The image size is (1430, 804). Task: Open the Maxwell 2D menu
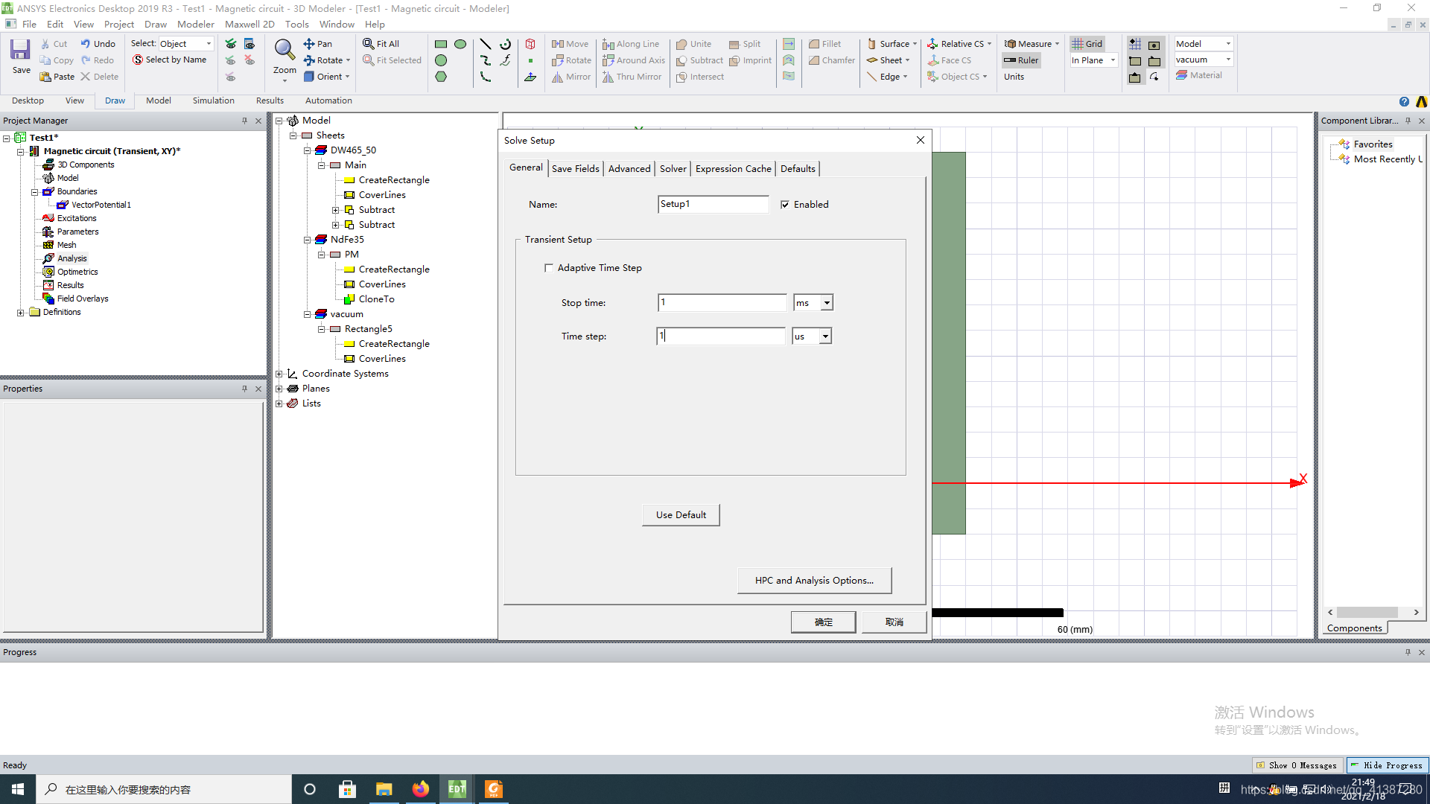tap(250, 25)
